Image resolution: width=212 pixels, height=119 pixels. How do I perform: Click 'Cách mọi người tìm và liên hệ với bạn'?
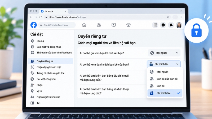(107, 43)
